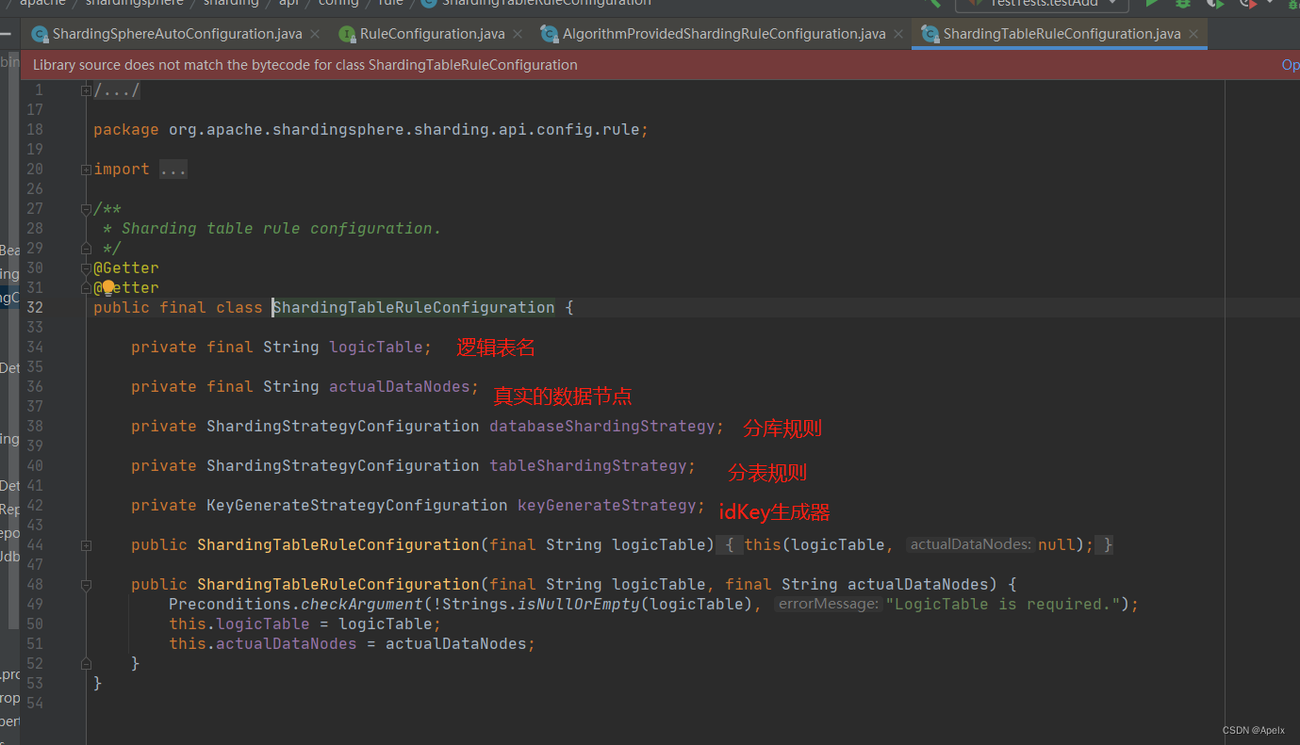Click the databaseShardingStrategy field name
1300x745 pixels.
[602, 427]
